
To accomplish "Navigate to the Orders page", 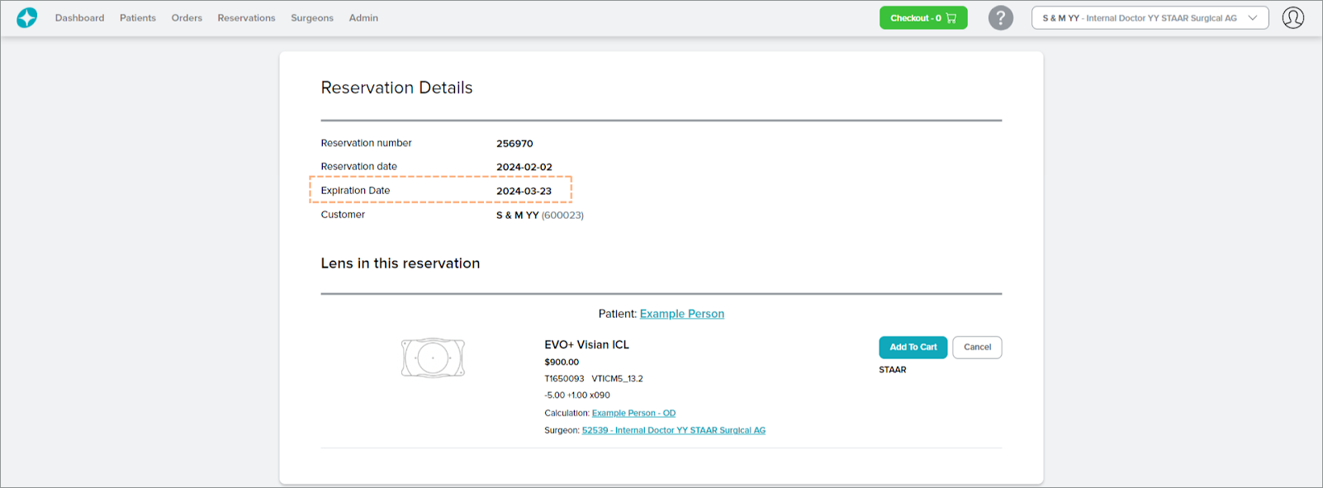I will [x=187, y=17].
